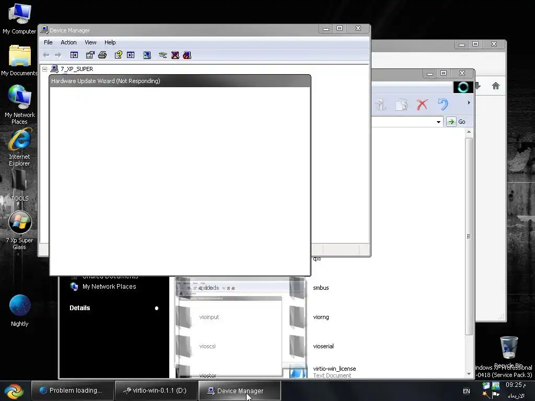Click the Go button in Explorer
Viewport: 535px width, 401px height.
pos(456,122)
